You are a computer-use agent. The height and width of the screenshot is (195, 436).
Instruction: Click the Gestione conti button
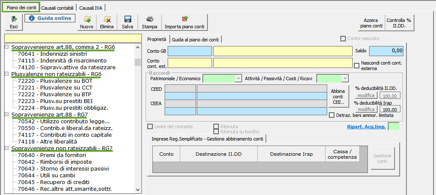point(383,158)
